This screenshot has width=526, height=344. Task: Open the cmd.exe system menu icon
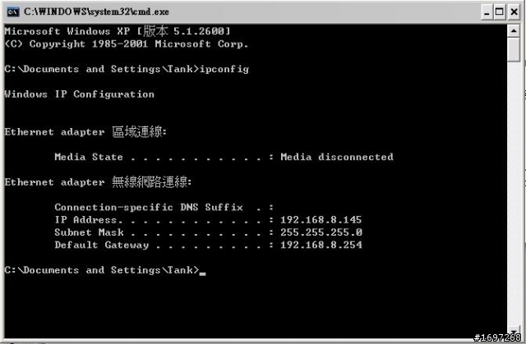13,12
